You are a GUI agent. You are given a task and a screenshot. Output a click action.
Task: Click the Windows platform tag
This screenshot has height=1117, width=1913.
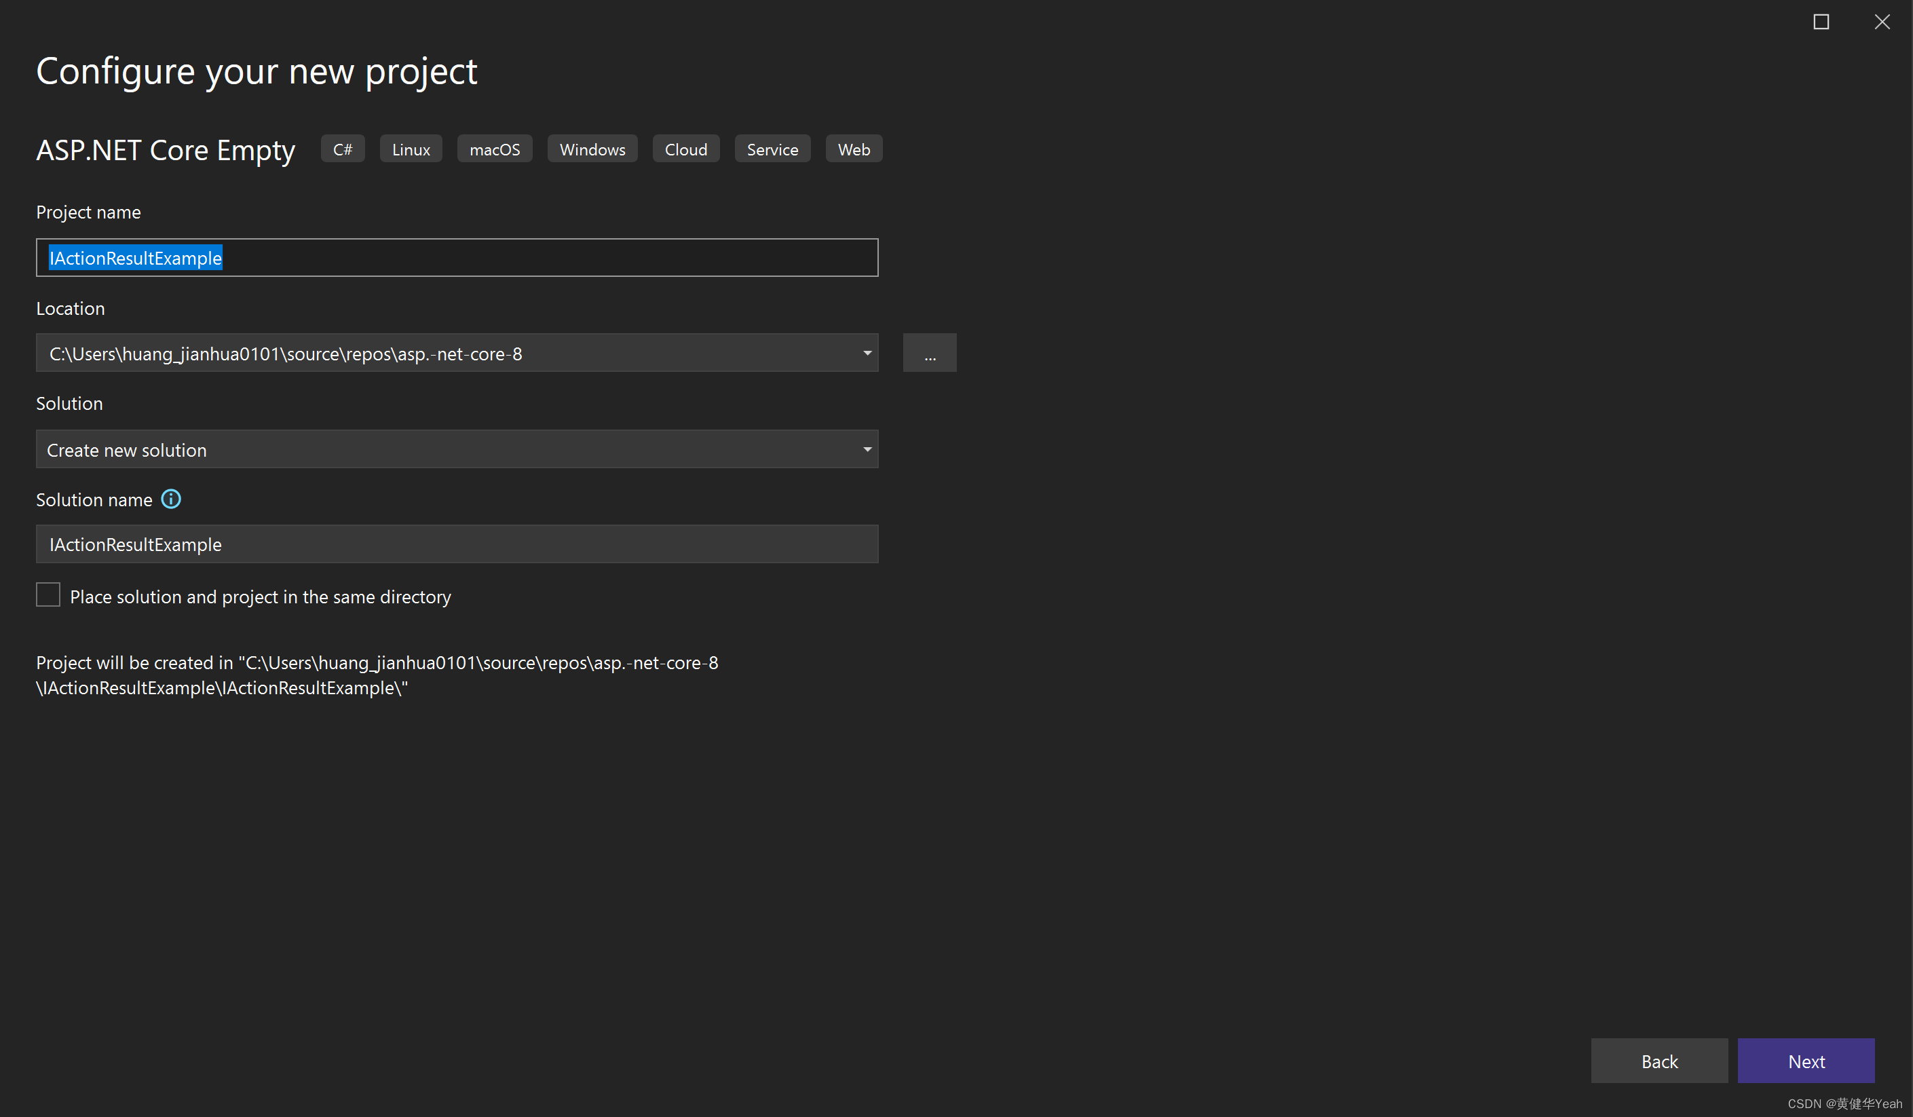(592, 149)
